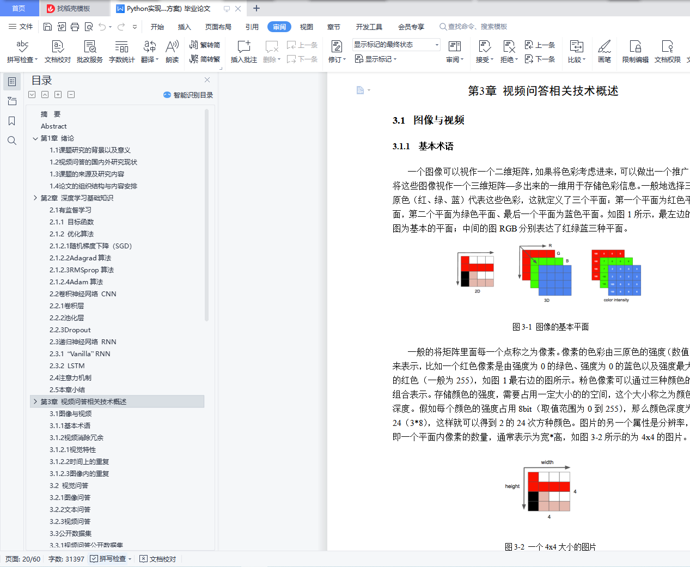Switch to the 开发工具 ribbon tab

click(x=369, y=27)
